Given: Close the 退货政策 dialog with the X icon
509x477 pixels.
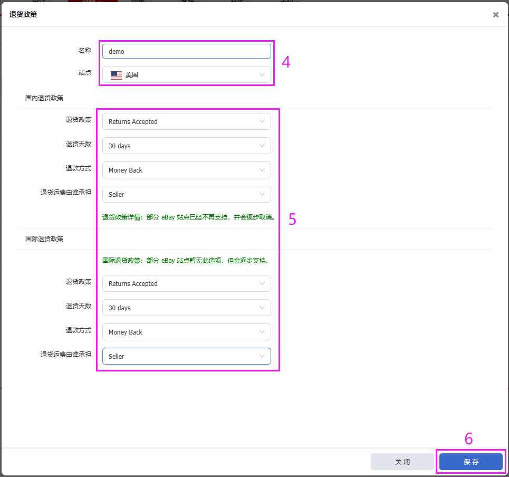Looking at the screenshot, I should click(x=495, y=15).
